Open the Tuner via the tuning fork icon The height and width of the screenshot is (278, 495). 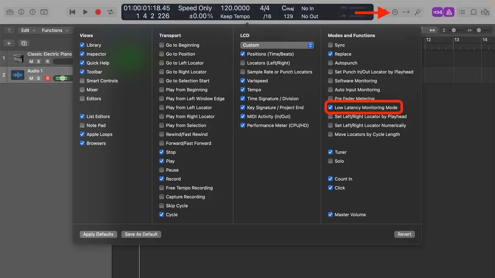click(417, 12)
